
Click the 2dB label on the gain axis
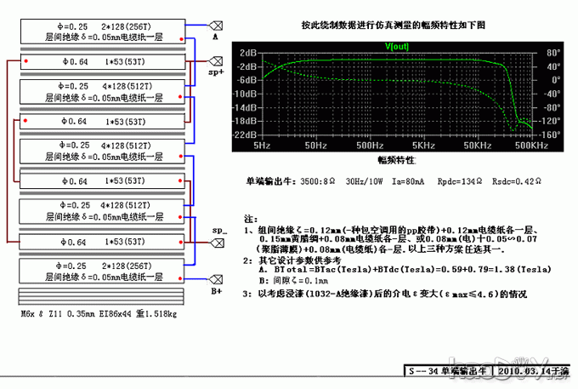(x=246, y=53)
